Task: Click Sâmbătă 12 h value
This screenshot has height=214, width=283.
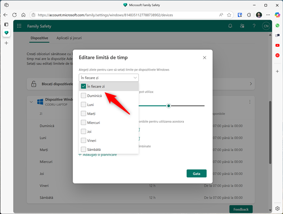Action: [x=152, y=197]
